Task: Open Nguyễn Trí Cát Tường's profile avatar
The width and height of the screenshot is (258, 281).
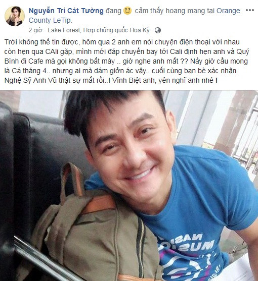Action: pos(15,16)
